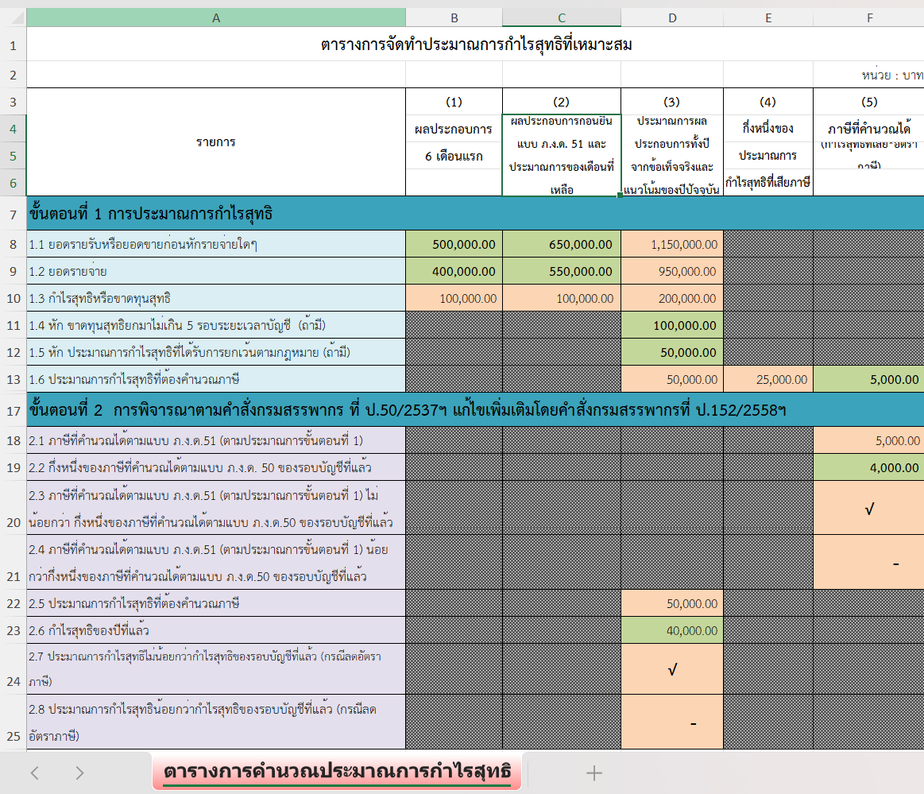The height and width of the screenshot is (794, 924).
Task: Click the fill handle on selected cell C4
Action: click(620, 196)
